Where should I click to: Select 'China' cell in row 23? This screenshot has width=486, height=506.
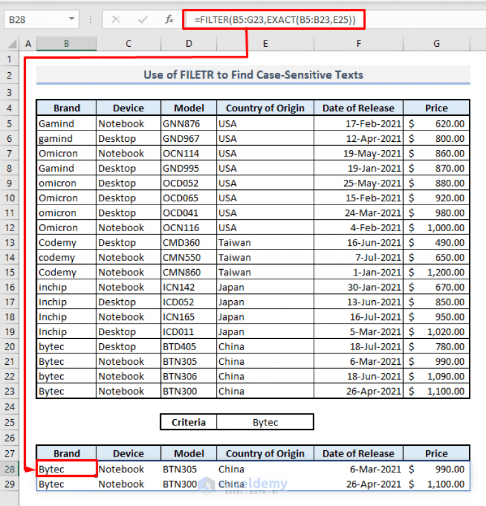click(265, 391)
